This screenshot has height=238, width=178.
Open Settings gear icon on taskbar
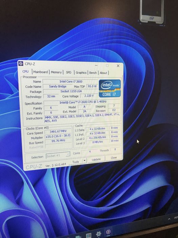(x=99, y=234)
